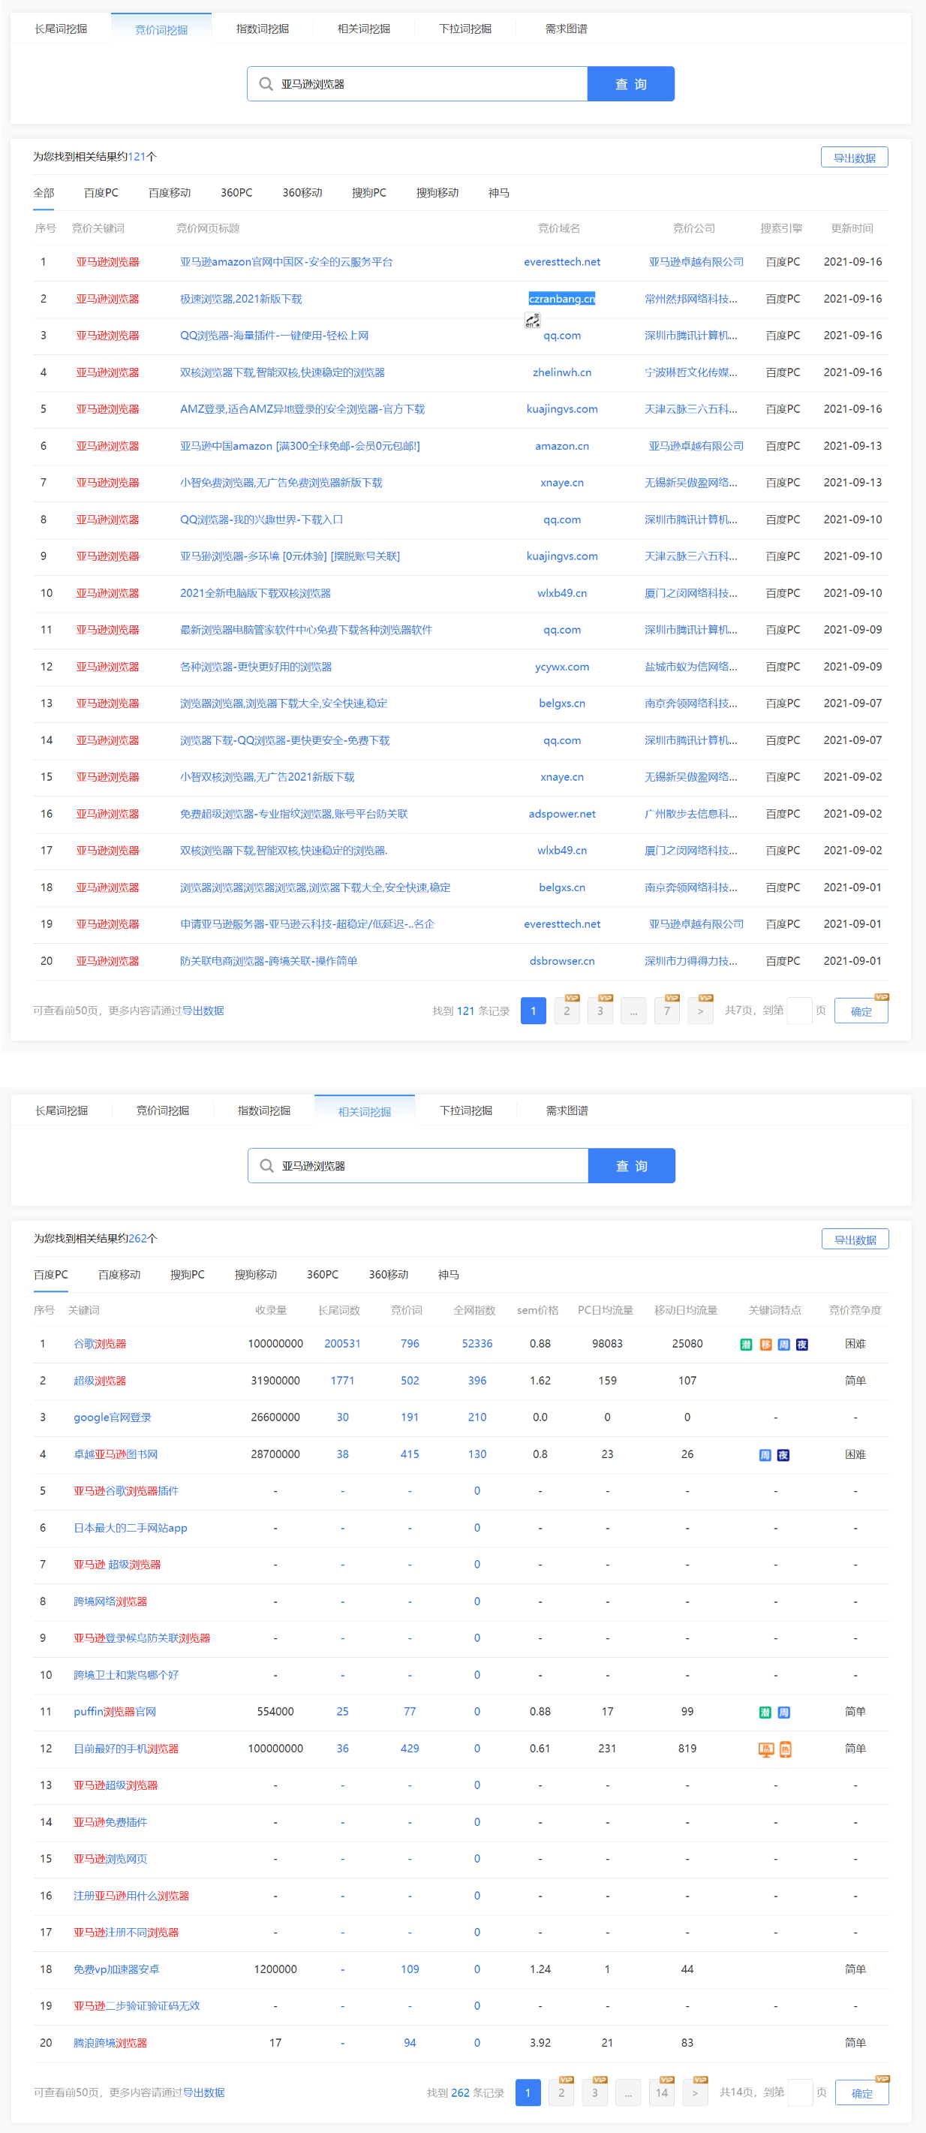
Task: Click the 周 icon in the 卓越亚马逊图书网 row
Action: (765, 1455)
